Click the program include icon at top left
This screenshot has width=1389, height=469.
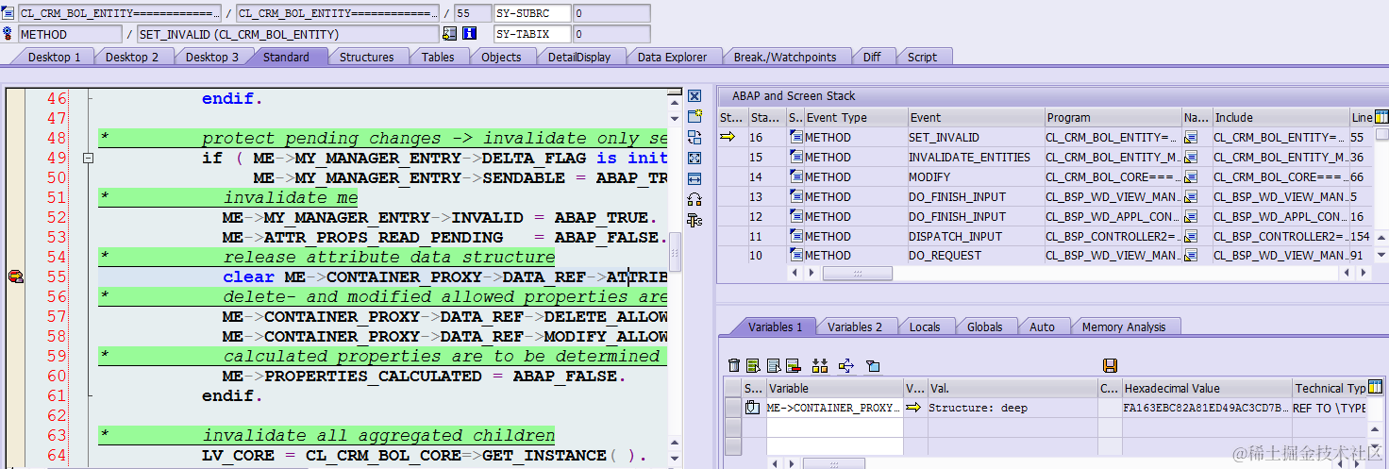point(8,13)
